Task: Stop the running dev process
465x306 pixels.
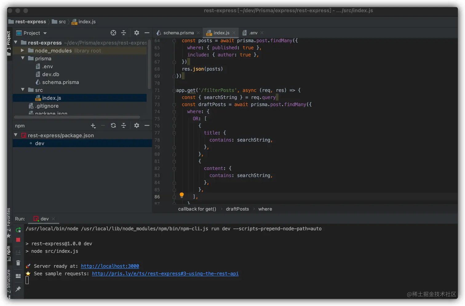Action: point(18,240)
